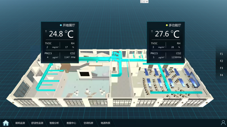Switch to floor F1
The width and height of the screenshot is (227, 127).
(x=221, y=54)
